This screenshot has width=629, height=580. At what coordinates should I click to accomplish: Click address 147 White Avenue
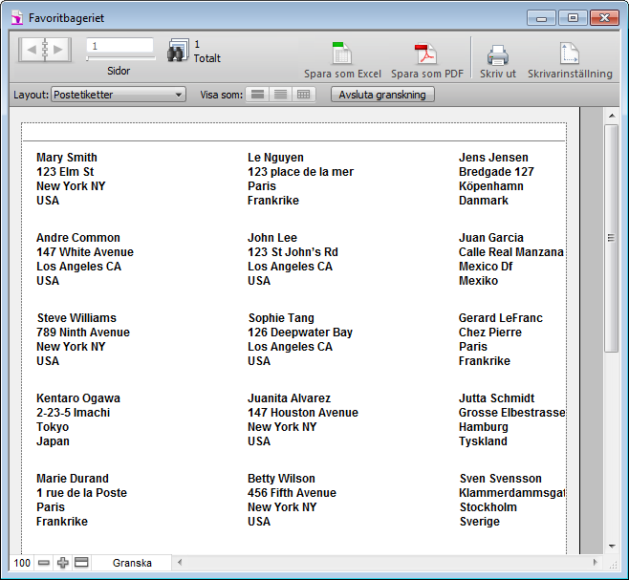pyautogui.click(x=85, y=252)
